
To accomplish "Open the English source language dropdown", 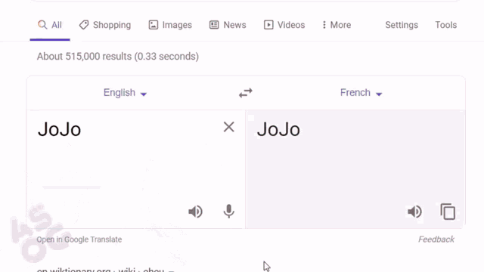I will pyautogui.click(x=125, y=92).
